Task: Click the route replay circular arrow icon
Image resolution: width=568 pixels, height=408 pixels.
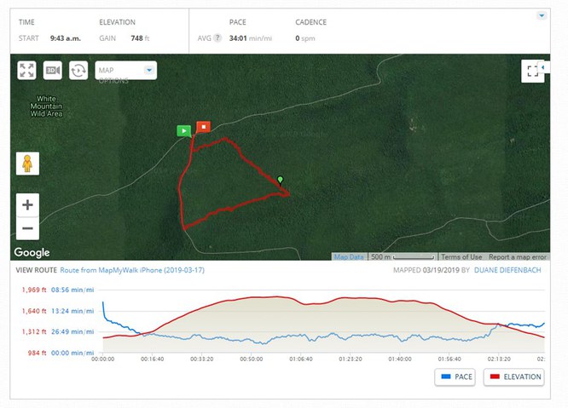Action: click(x=78, y=71)
